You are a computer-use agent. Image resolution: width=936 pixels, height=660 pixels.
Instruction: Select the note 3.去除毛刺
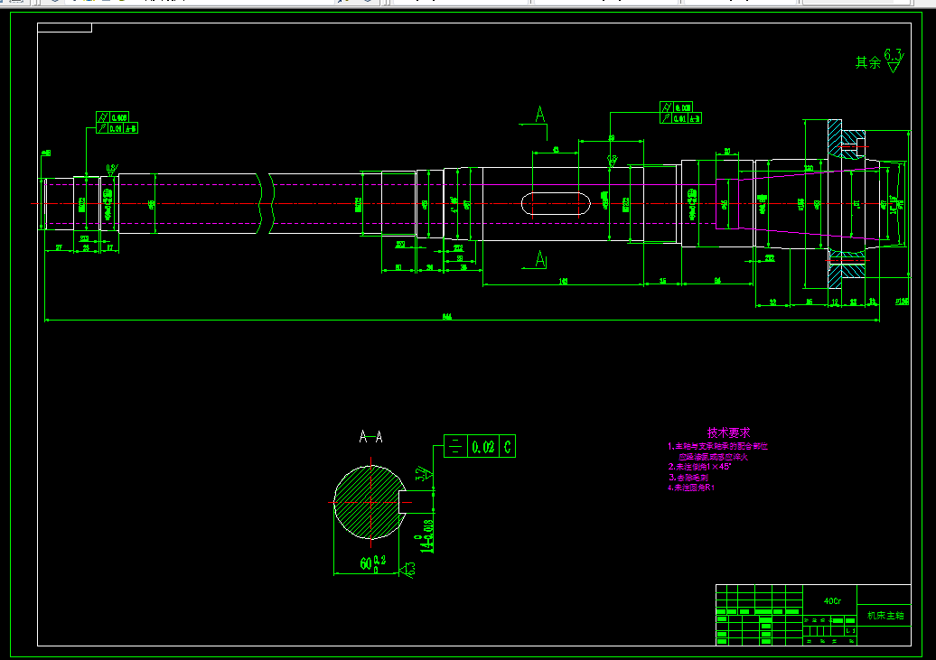click(688, 478)
